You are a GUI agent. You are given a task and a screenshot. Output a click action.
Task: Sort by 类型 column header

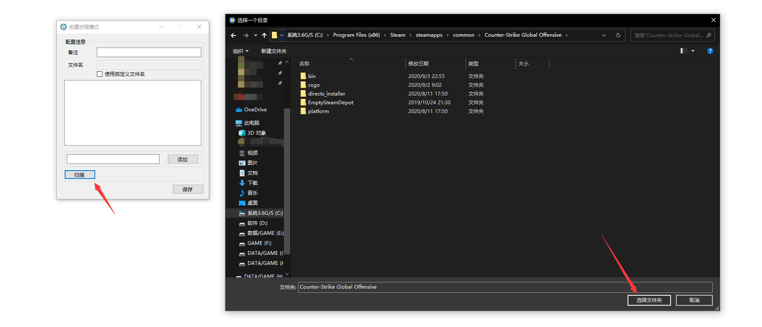473,64
